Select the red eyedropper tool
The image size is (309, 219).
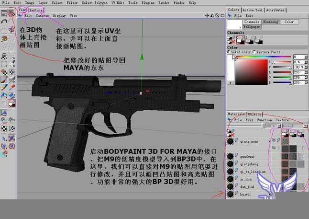pyautogui.click(x=12, y=87)
